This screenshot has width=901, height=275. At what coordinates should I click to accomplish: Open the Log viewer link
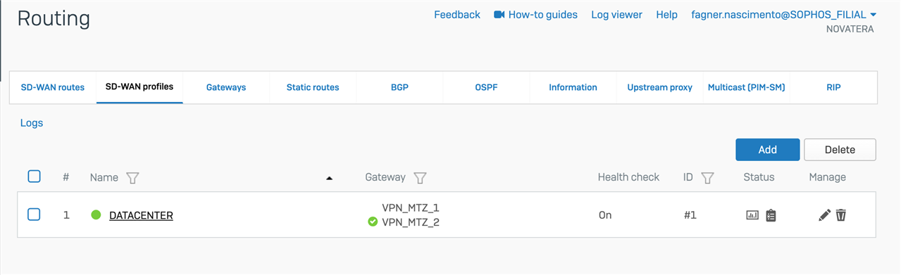pos(616,15)
